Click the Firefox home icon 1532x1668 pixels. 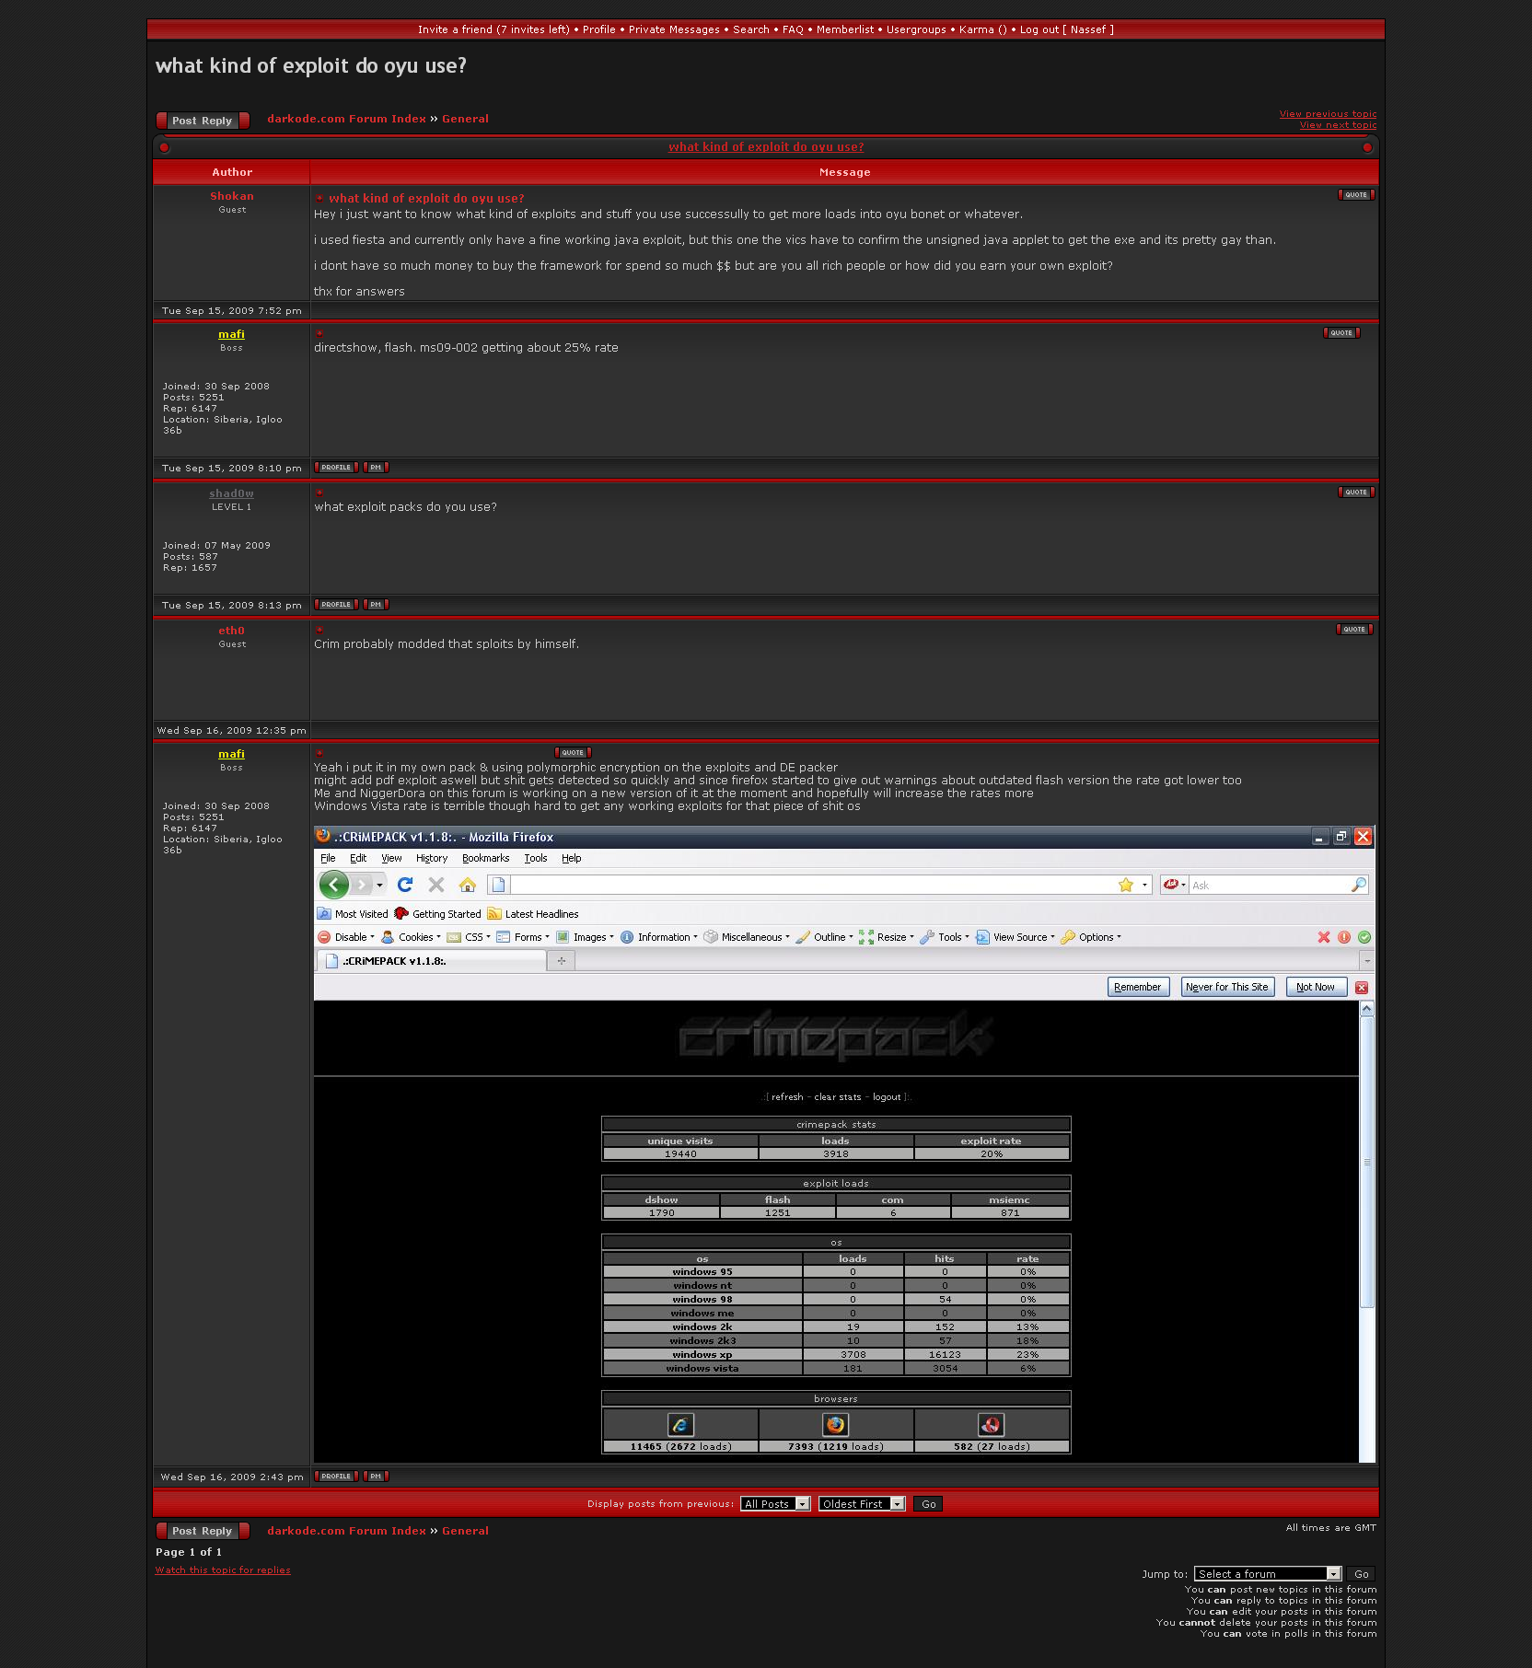coord(468,885)
